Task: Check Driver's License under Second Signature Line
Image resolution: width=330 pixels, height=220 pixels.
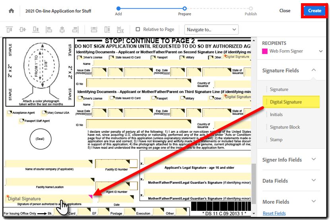Action: point(80,57)
